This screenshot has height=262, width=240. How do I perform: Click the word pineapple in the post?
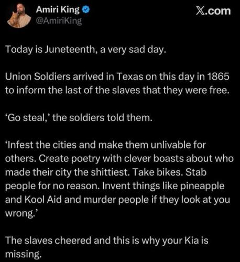click(x=202, y=186)
